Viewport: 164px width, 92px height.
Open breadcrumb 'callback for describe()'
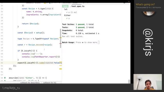pos(30,83)
